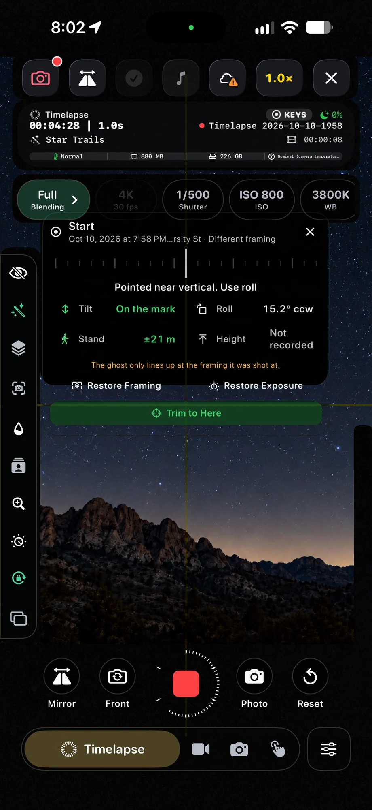The width and height of the screenshot is (372, 810).
Task: Open the ISO 800 setting
Action: 262,200
